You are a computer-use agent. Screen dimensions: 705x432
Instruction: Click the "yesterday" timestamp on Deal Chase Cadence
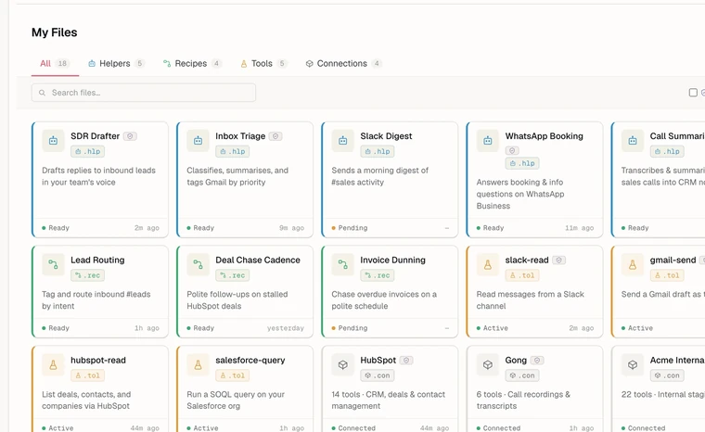tap(286, 328)
